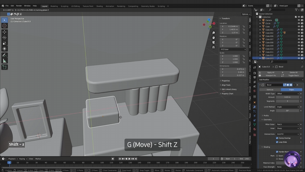This screenshot has width=305, height=172.
Task: Enable Mark Seam checkbox
Action: point(277,156)
